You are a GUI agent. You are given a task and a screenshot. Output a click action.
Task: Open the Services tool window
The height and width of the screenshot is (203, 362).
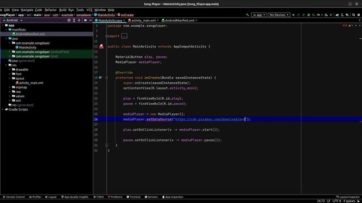[x=151, y=197]
